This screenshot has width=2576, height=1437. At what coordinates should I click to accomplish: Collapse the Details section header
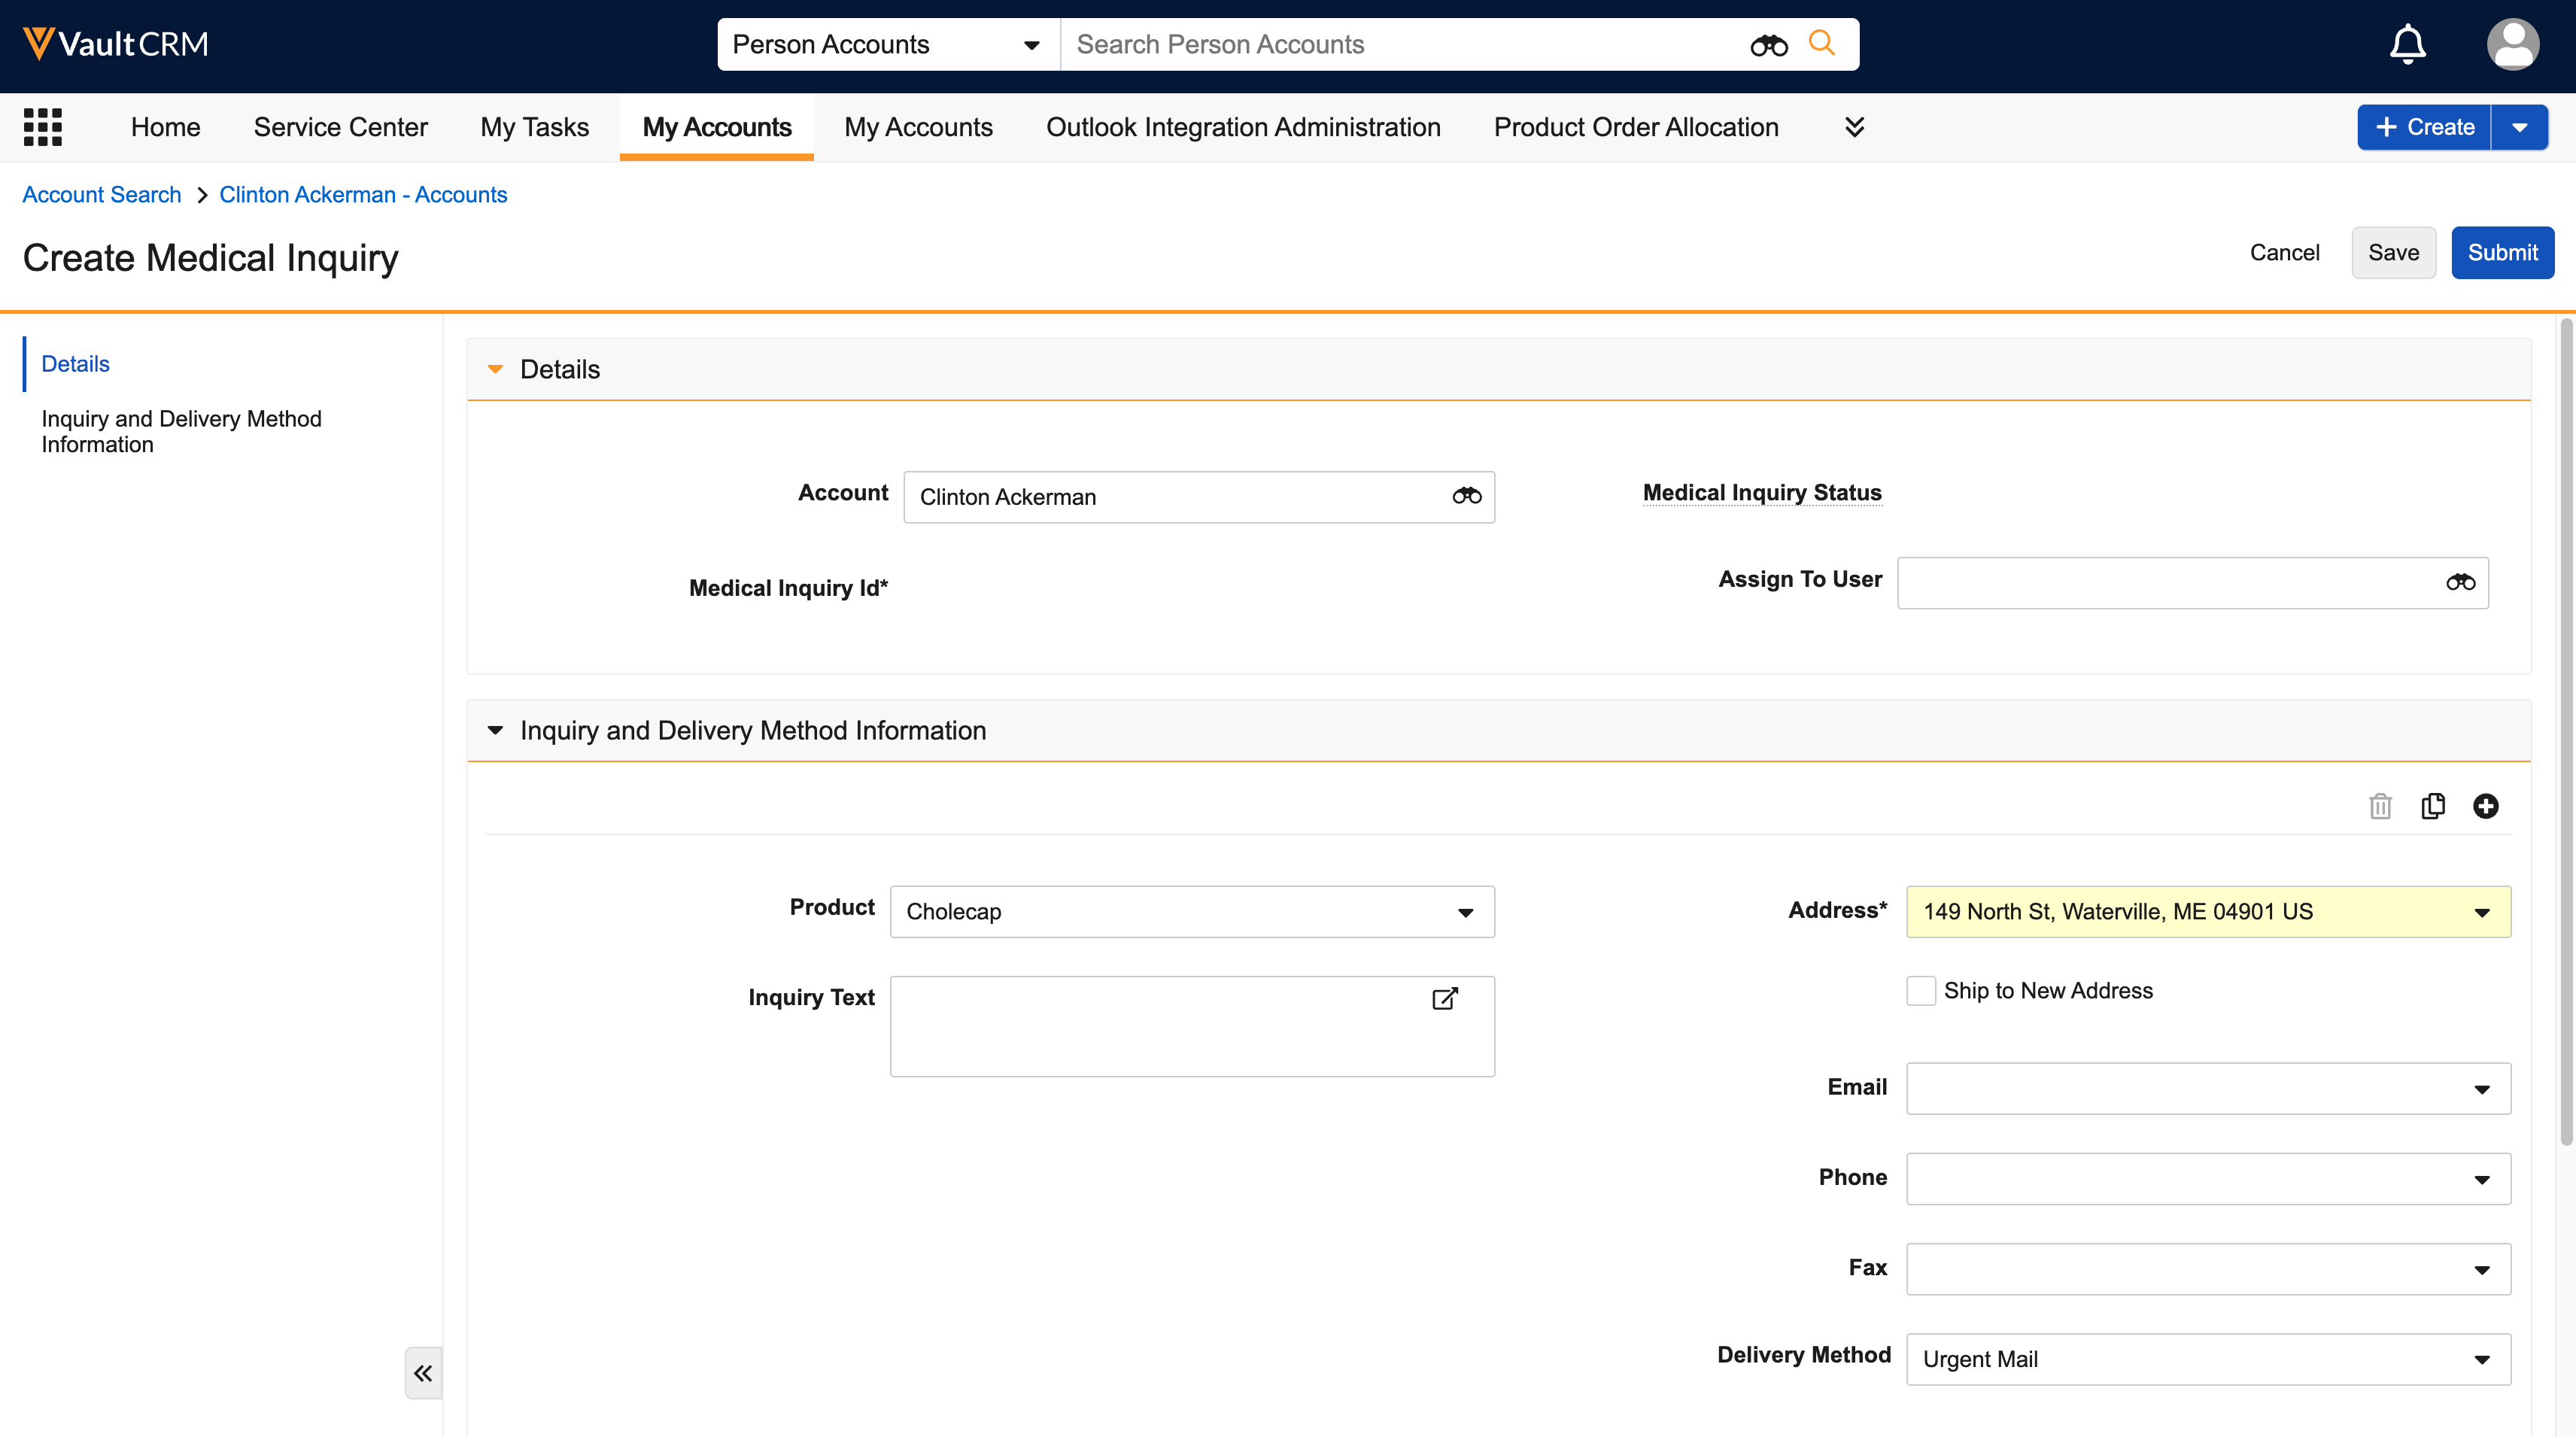[495, 369]
